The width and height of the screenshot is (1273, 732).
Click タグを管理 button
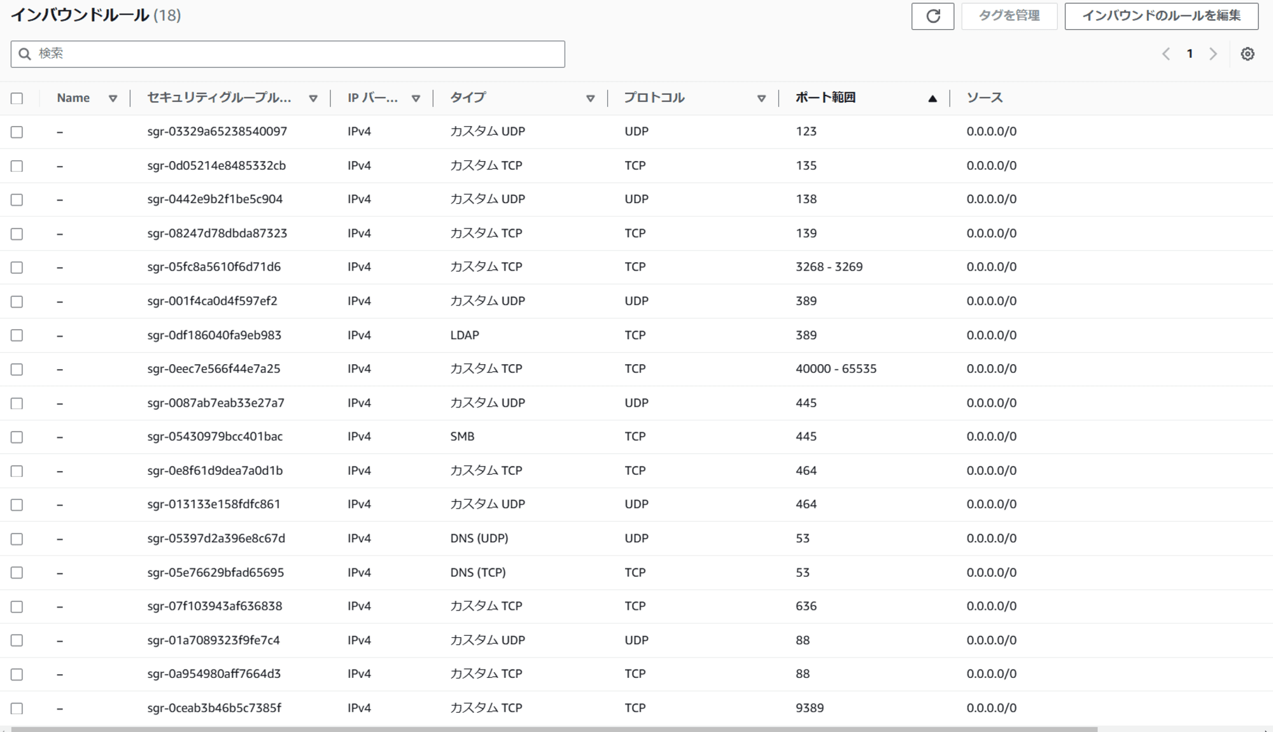click(x=1009, y=16)
